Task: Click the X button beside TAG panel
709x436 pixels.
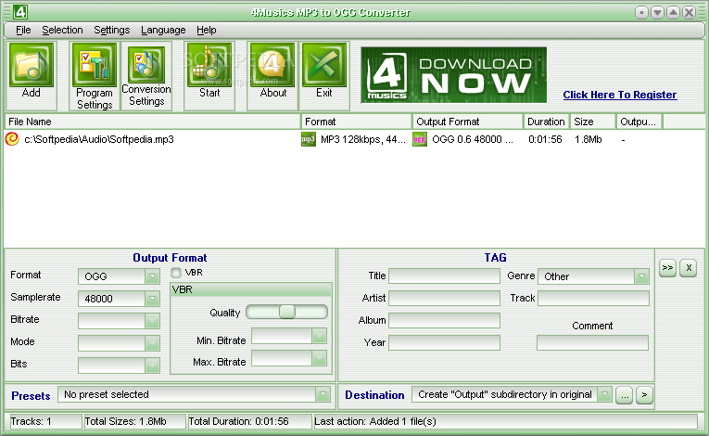Action: pyautogui.click(x=689, y=267)
